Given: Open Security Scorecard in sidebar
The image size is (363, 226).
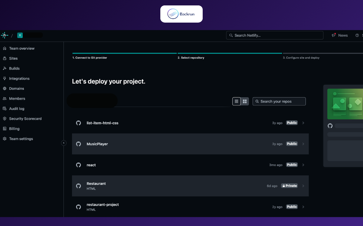Looking at the screenshot, I should point(25,119).
